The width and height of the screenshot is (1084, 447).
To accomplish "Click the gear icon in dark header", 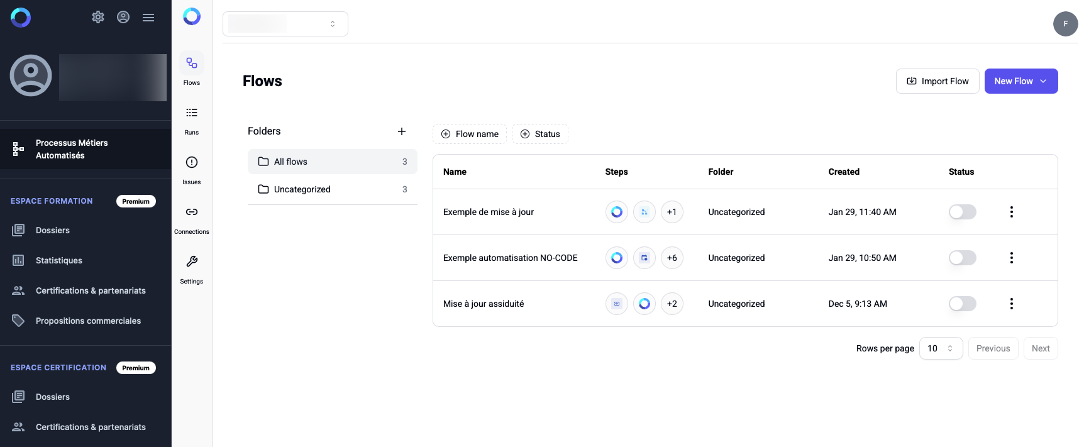I will (x=98, y=18).
